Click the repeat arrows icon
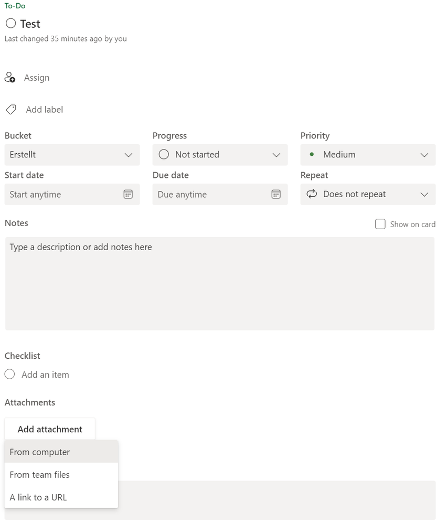This screenshot has height=524, width=447. [312, 194]
